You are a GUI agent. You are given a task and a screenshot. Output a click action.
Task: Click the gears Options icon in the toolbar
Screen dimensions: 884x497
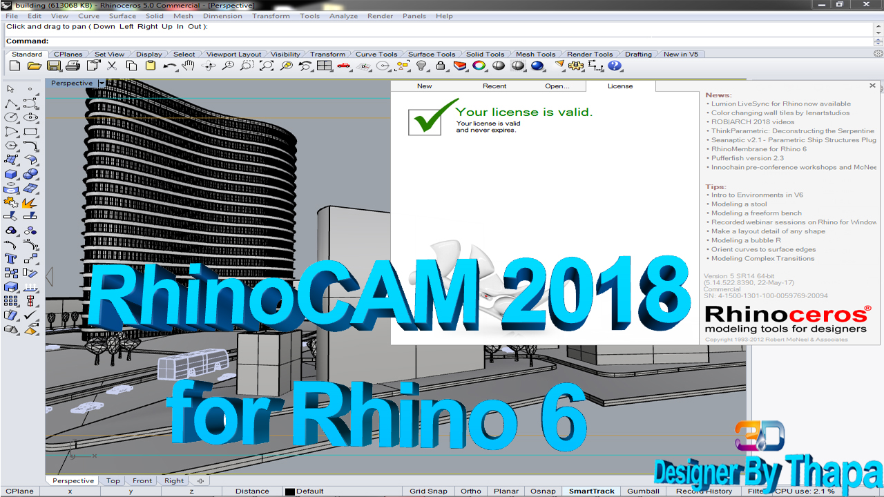point(576,66)
